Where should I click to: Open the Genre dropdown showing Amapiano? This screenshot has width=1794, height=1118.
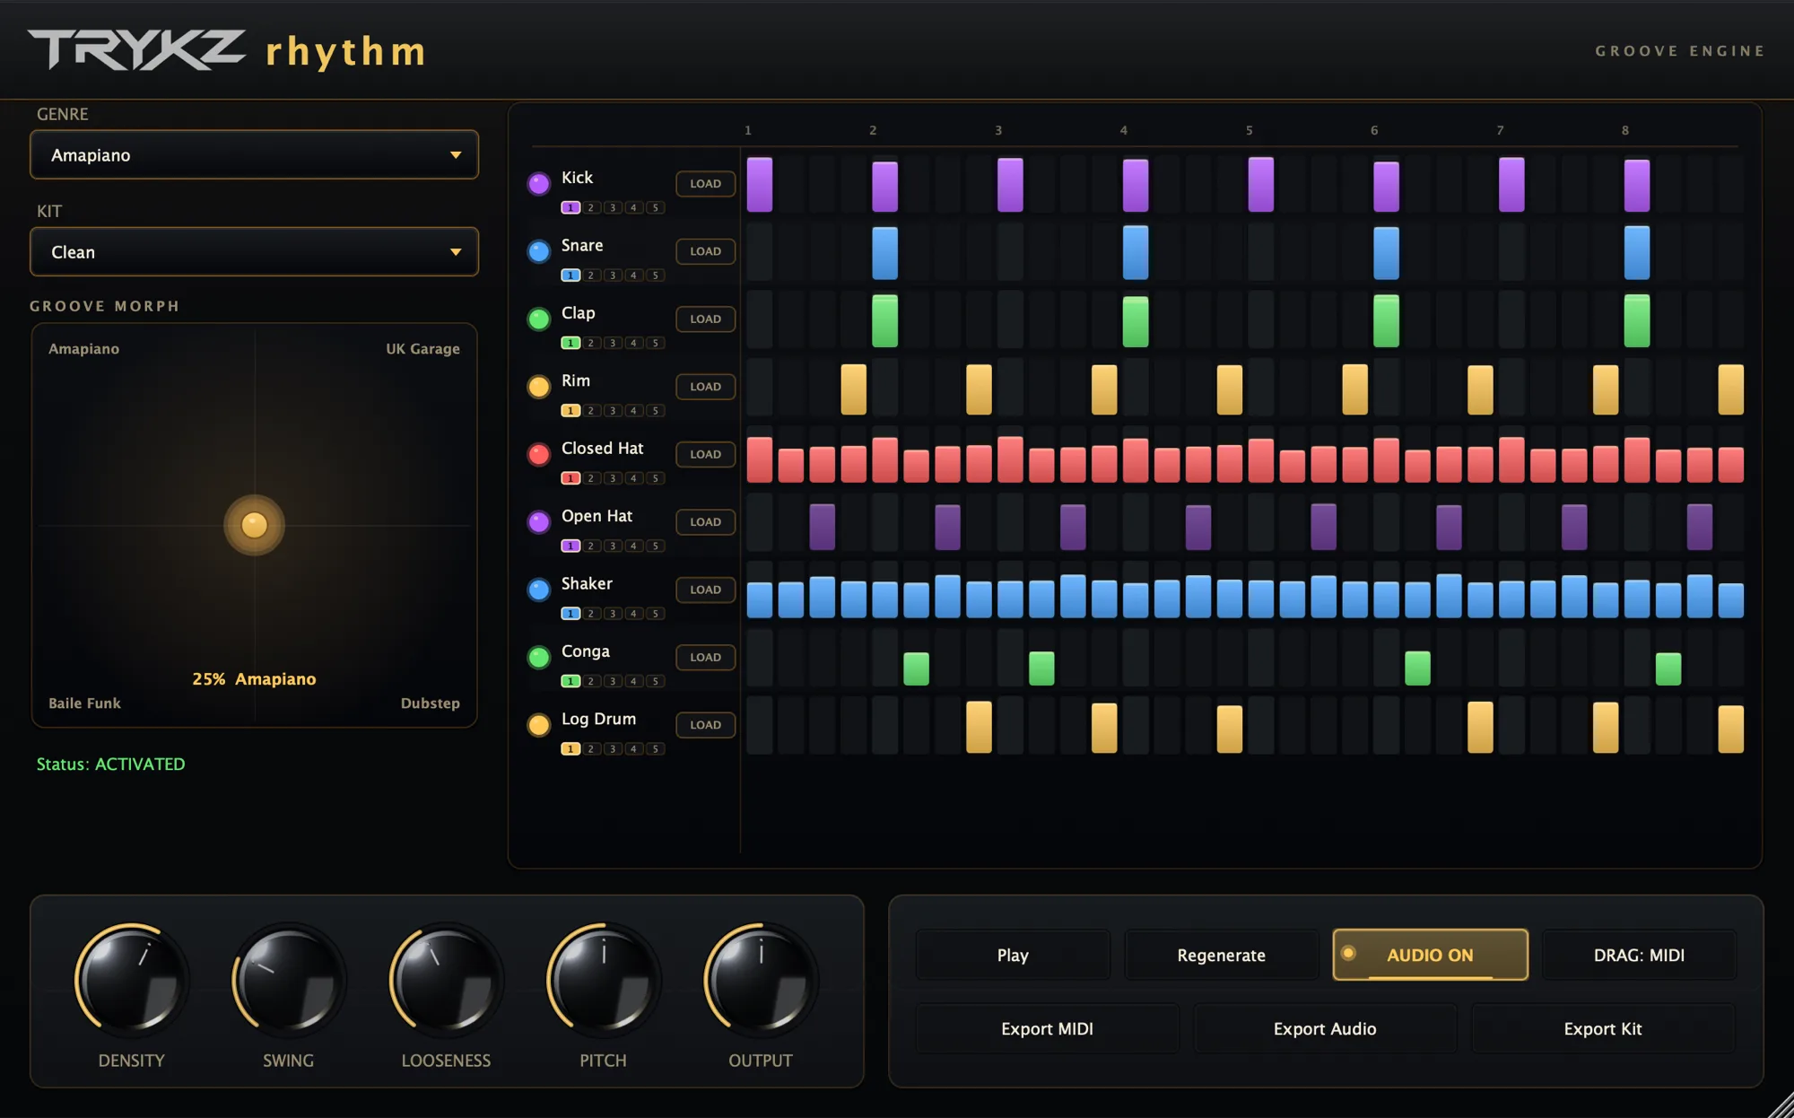coord(254,155)
